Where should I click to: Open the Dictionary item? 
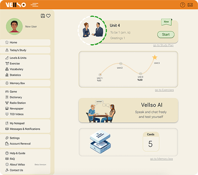coord(16,97)
